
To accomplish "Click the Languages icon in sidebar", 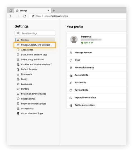I will [18, 84].
